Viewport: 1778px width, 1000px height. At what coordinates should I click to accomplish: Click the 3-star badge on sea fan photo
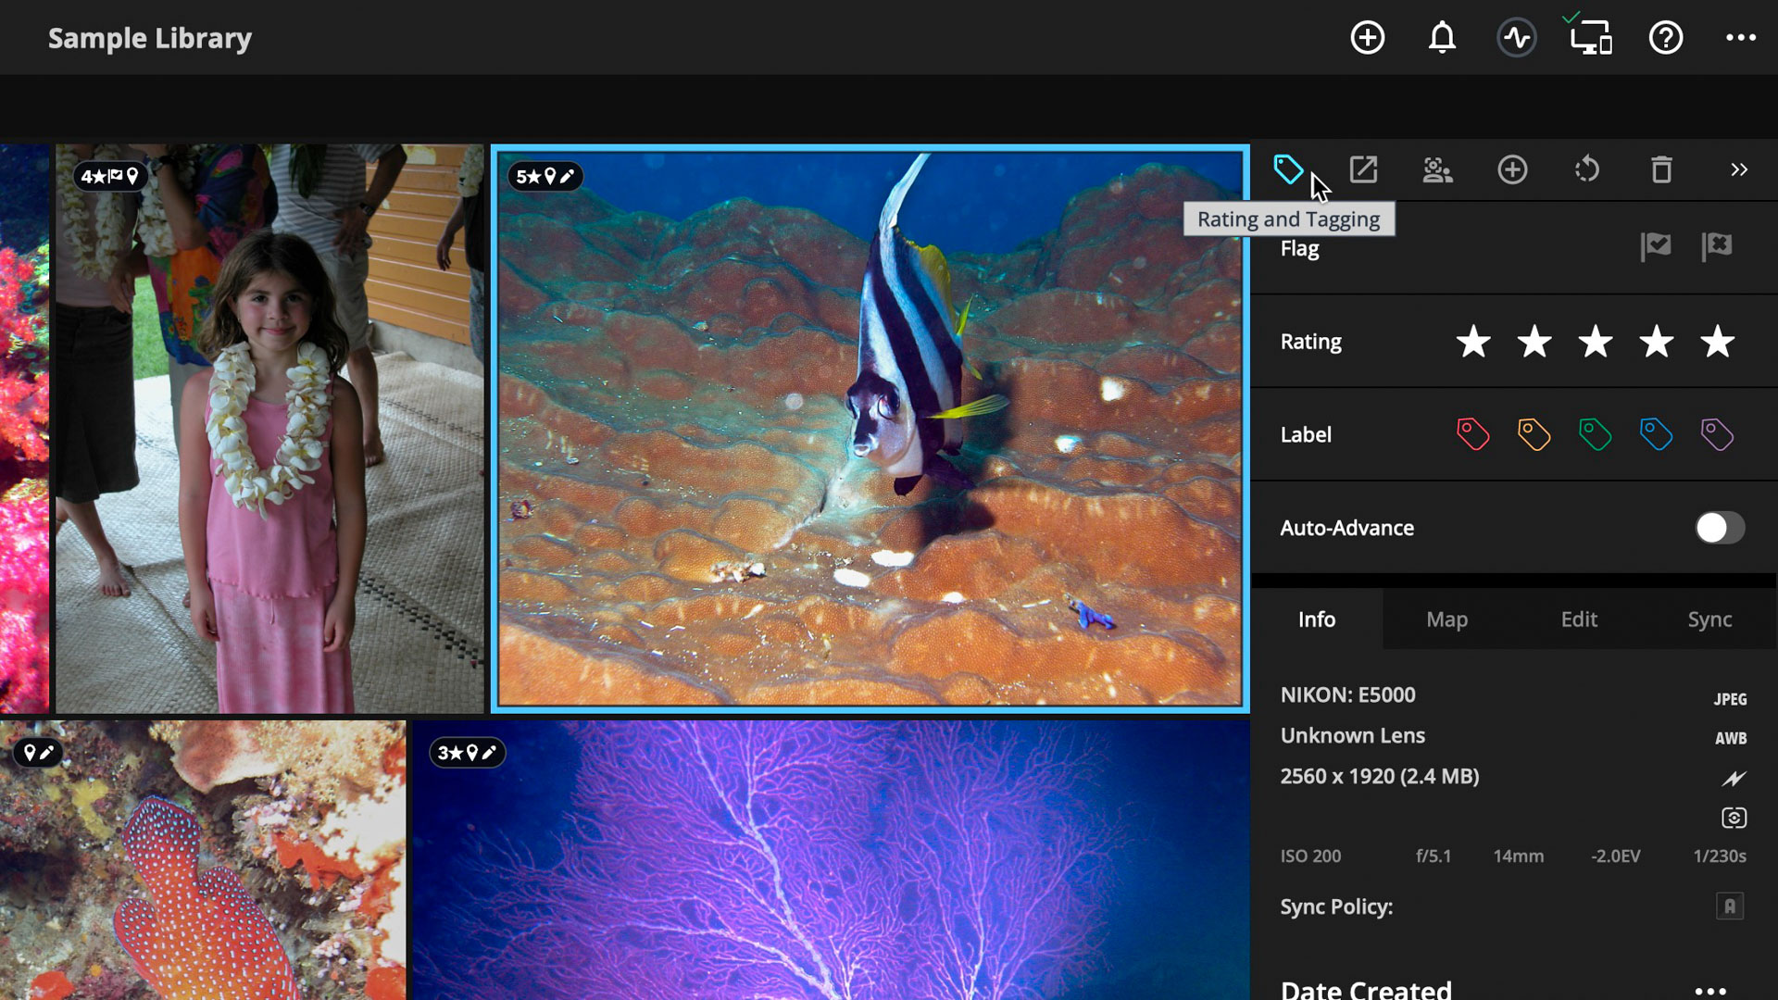(x=468, y=753)
